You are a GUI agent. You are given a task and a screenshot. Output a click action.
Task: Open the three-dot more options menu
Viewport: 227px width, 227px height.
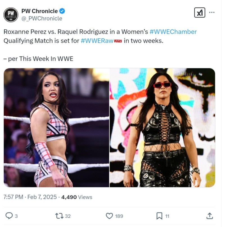click(212, 12)
